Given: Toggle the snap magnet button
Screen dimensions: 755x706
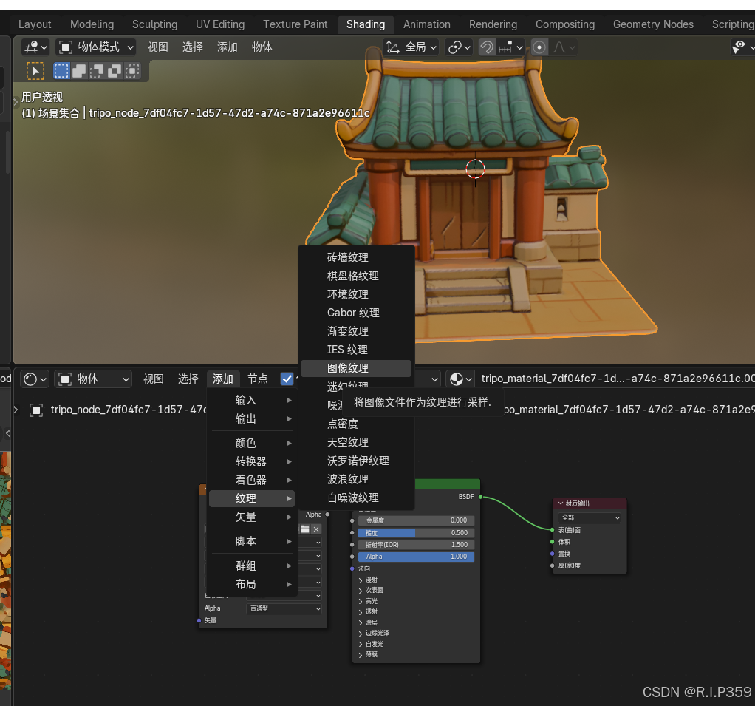Looking at the screenshot, I should click(x=487, y=47).
